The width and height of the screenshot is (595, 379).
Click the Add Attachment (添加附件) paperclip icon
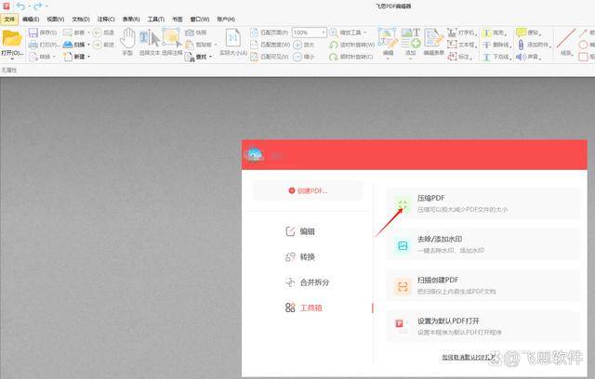point(521,45)
